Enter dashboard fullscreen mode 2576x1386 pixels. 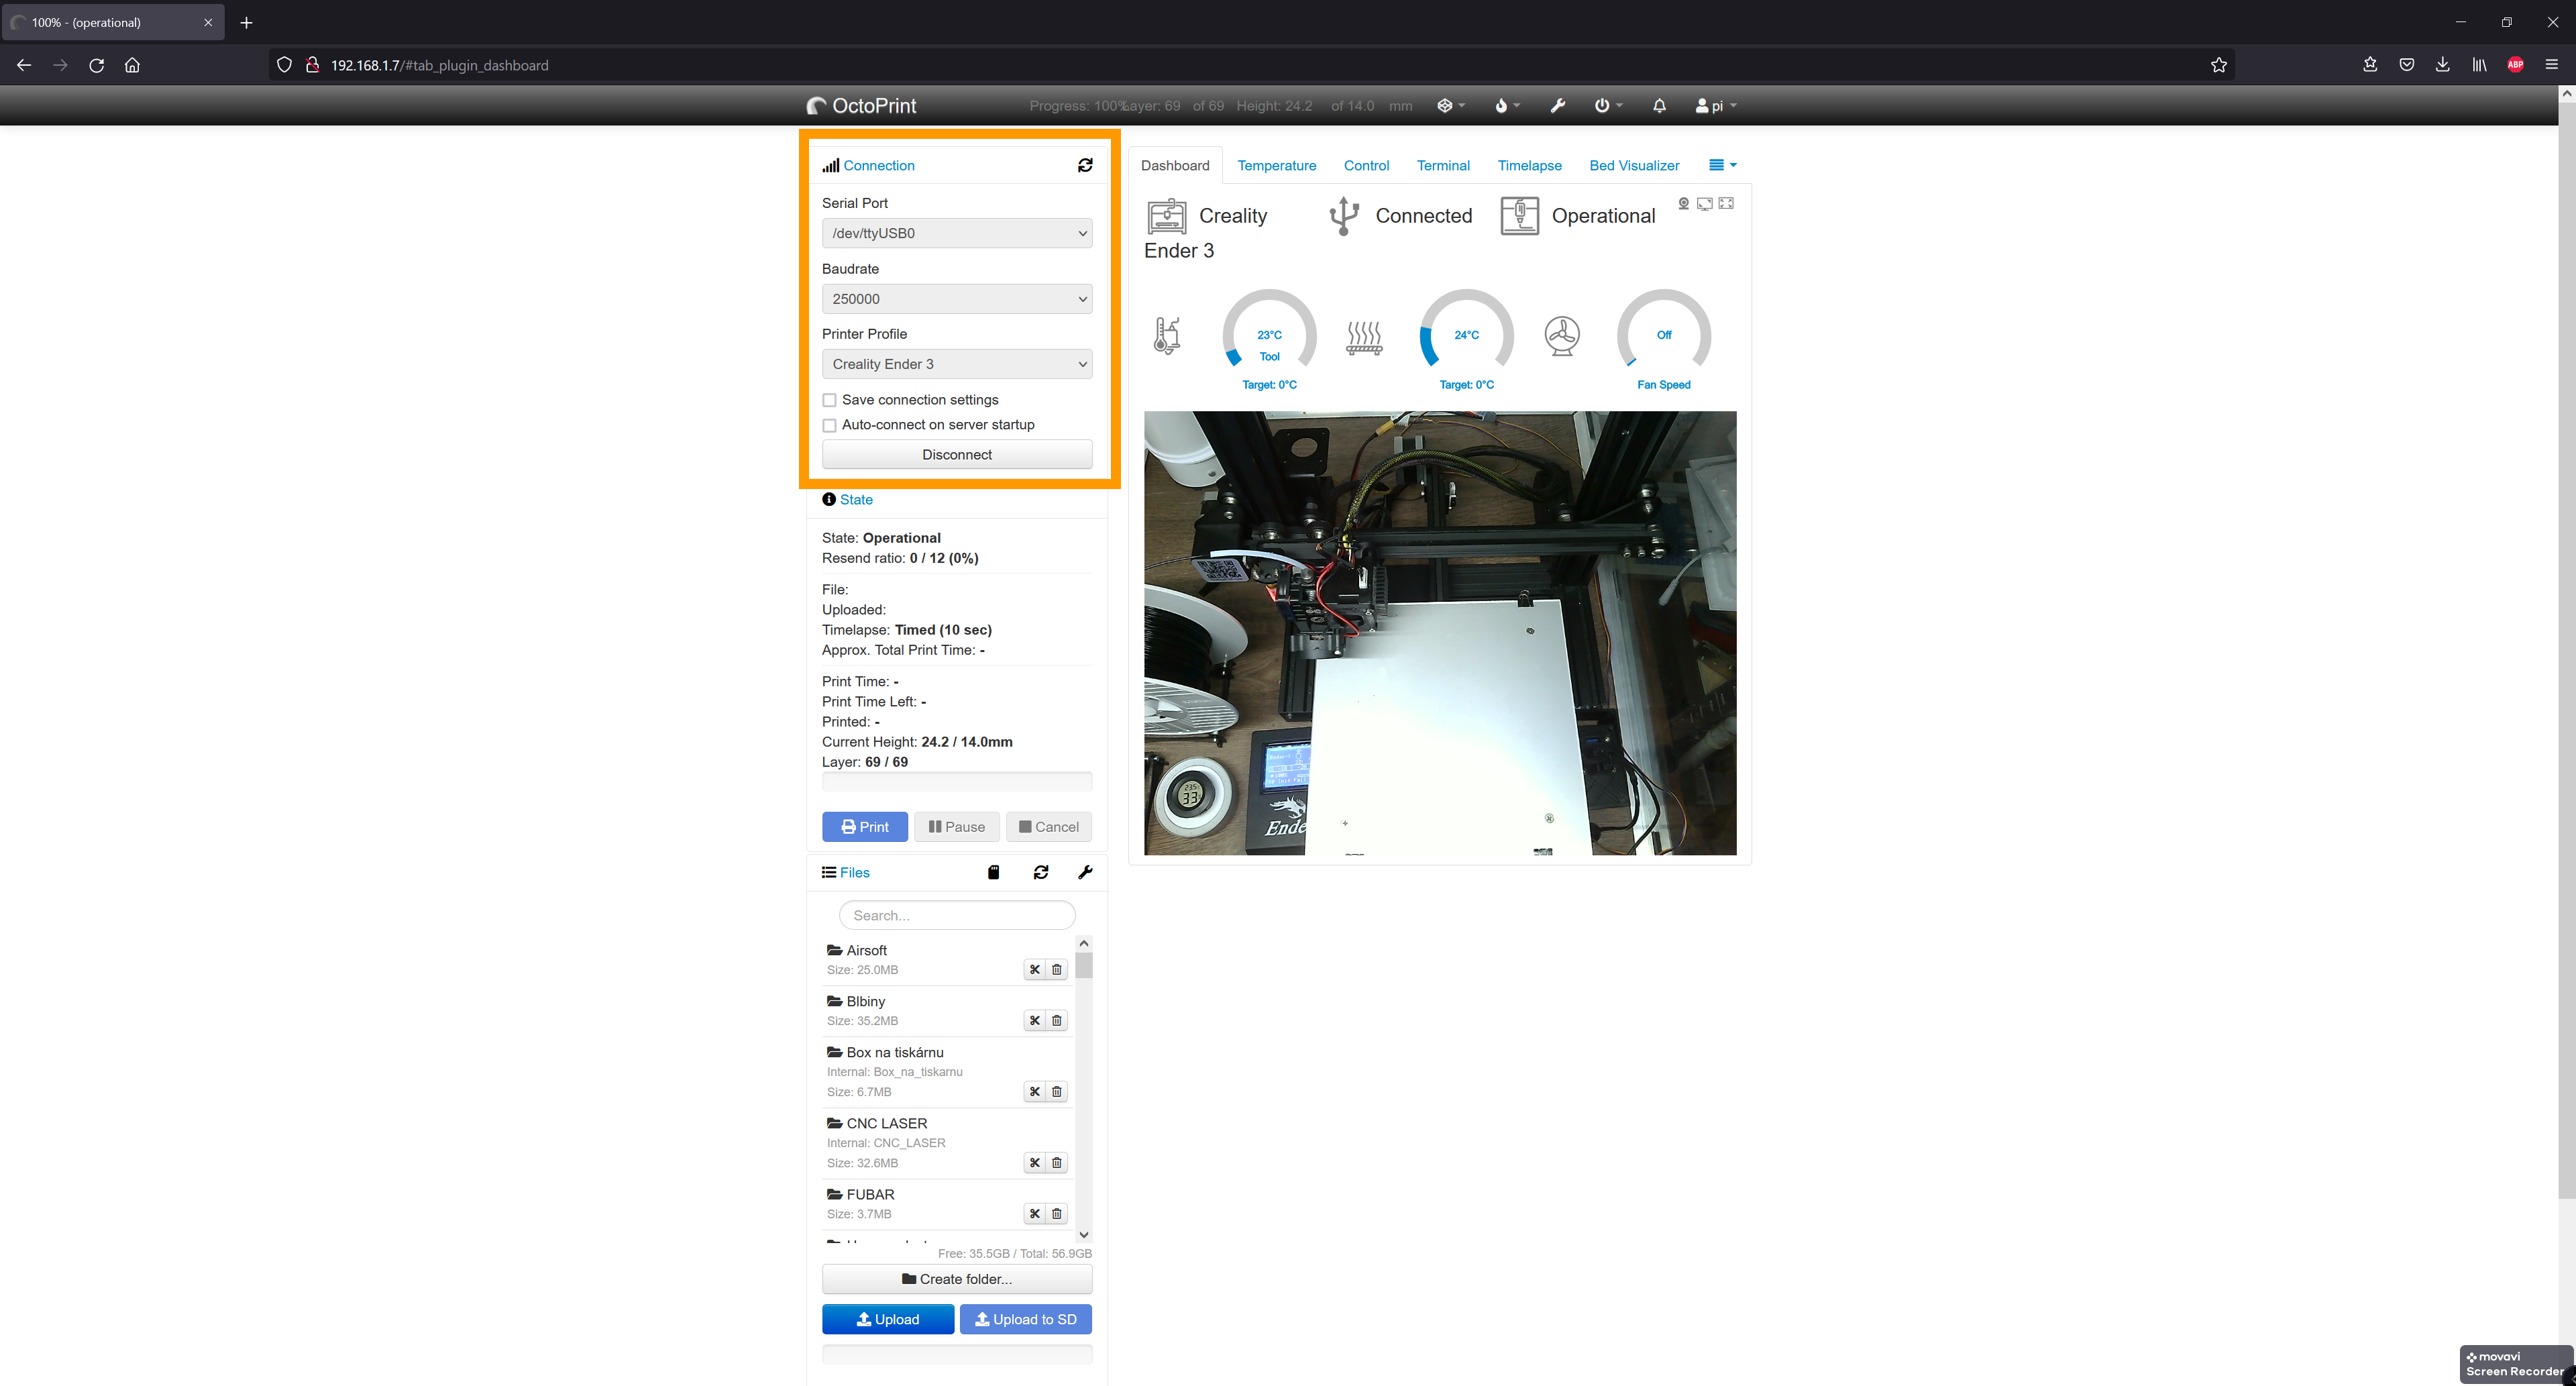(x=1726, y=204)
